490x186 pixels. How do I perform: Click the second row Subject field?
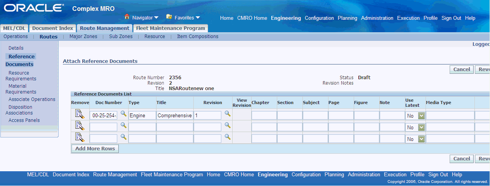click(x=315, y=127)
